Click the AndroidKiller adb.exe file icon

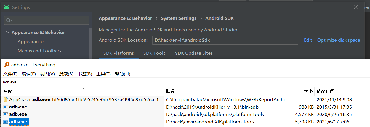point(6,107)
